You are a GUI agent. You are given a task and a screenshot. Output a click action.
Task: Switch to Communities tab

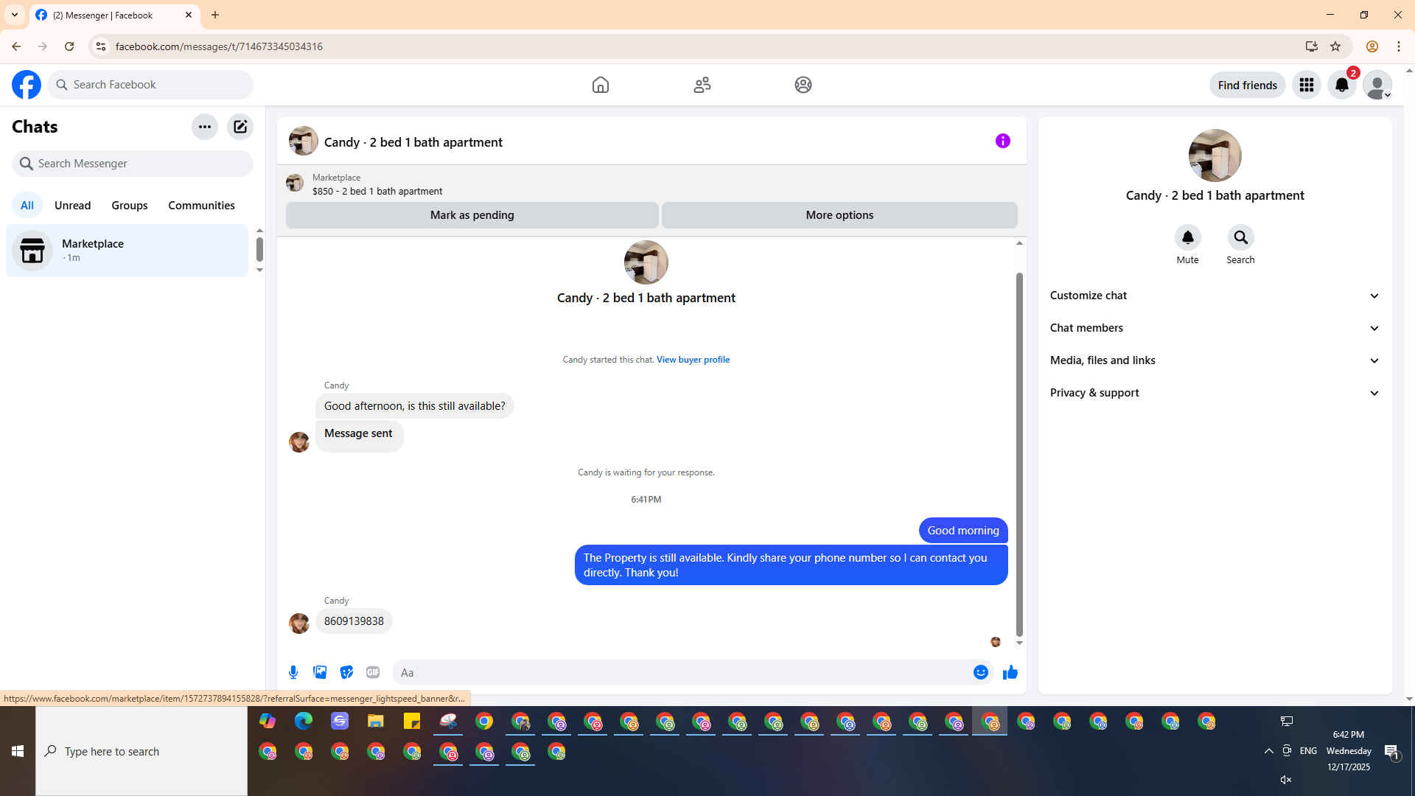coord(201,206)
